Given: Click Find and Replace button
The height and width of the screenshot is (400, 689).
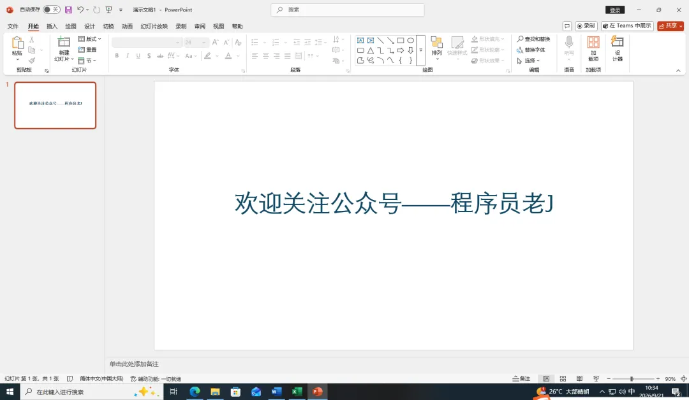Looking at the screenshot, I should tap(533, 39).
